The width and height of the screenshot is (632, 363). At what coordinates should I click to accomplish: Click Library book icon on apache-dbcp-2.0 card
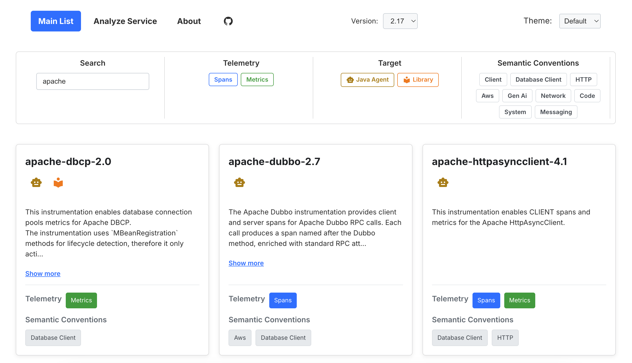click(58, 182)
